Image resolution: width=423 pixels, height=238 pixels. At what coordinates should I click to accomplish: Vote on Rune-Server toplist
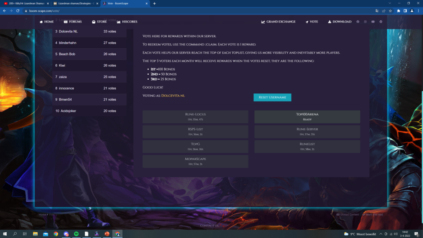(x=307, y=132)
